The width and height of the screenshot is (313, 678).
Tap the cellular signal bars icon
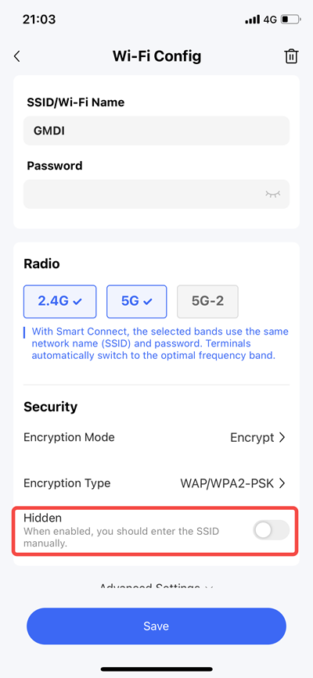pyautogui.click(x=253, y=20)
